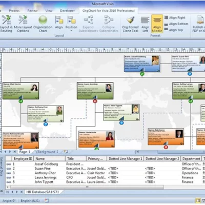Switch to the Process tab
The image size is (205, 205).
(14, 11)
